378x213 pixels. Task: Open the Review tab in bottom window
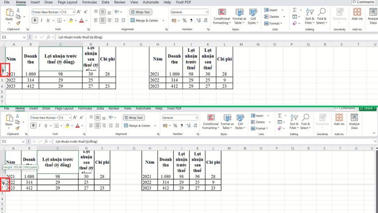(113, 108)
